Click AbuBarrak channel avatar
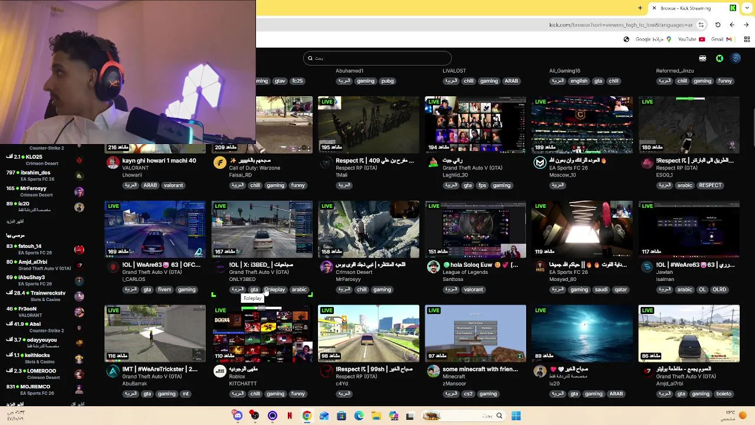This screenshot has width=755, height=425. pyautogui.click(x=113, y=371)
